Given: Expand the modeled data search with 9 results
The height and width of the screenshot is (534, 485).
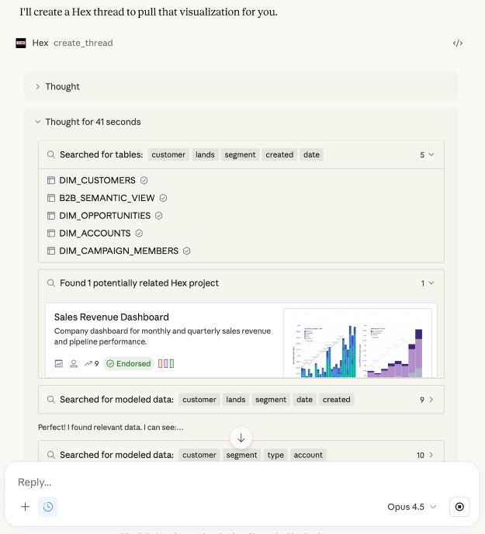Looking at the screenshot, I should tap(427, 400).
